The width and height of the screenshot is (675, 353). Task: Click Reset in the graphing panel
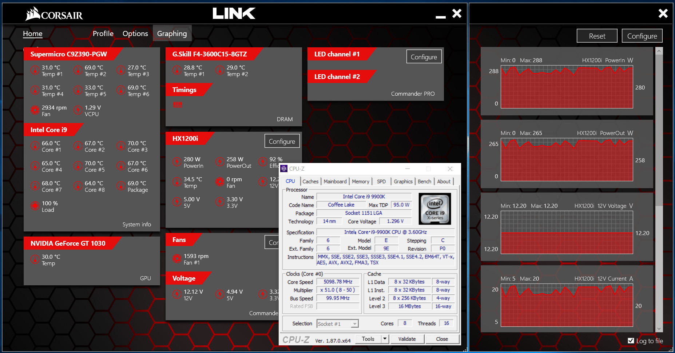597,36
